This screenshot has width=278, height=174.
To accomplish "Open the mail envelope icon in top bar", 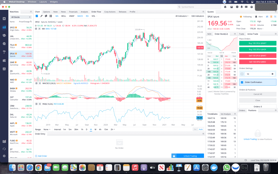I will (x=246, y=7).
